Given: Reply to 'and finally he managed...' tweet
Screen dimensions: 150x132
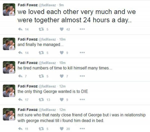Looking at the screenshot, I should tap(20, 53).
